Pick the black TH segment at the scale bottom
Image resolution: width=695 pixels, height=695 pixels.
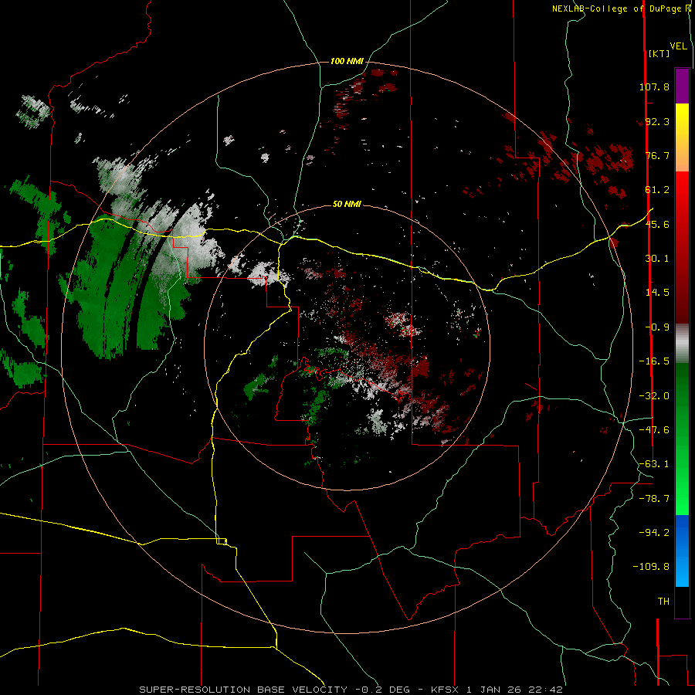[682, 602]
